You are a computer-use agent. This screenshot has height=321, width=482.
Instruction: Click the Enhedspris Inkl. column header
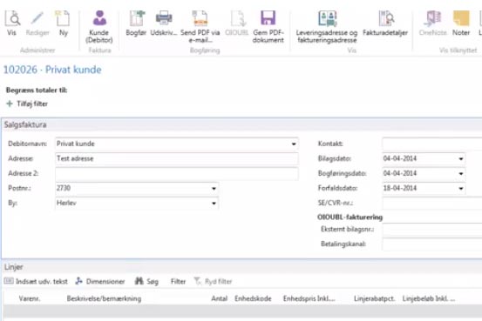309,298
